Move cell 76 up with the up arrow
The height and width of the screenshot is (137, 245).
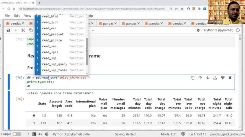coord(200,78)
